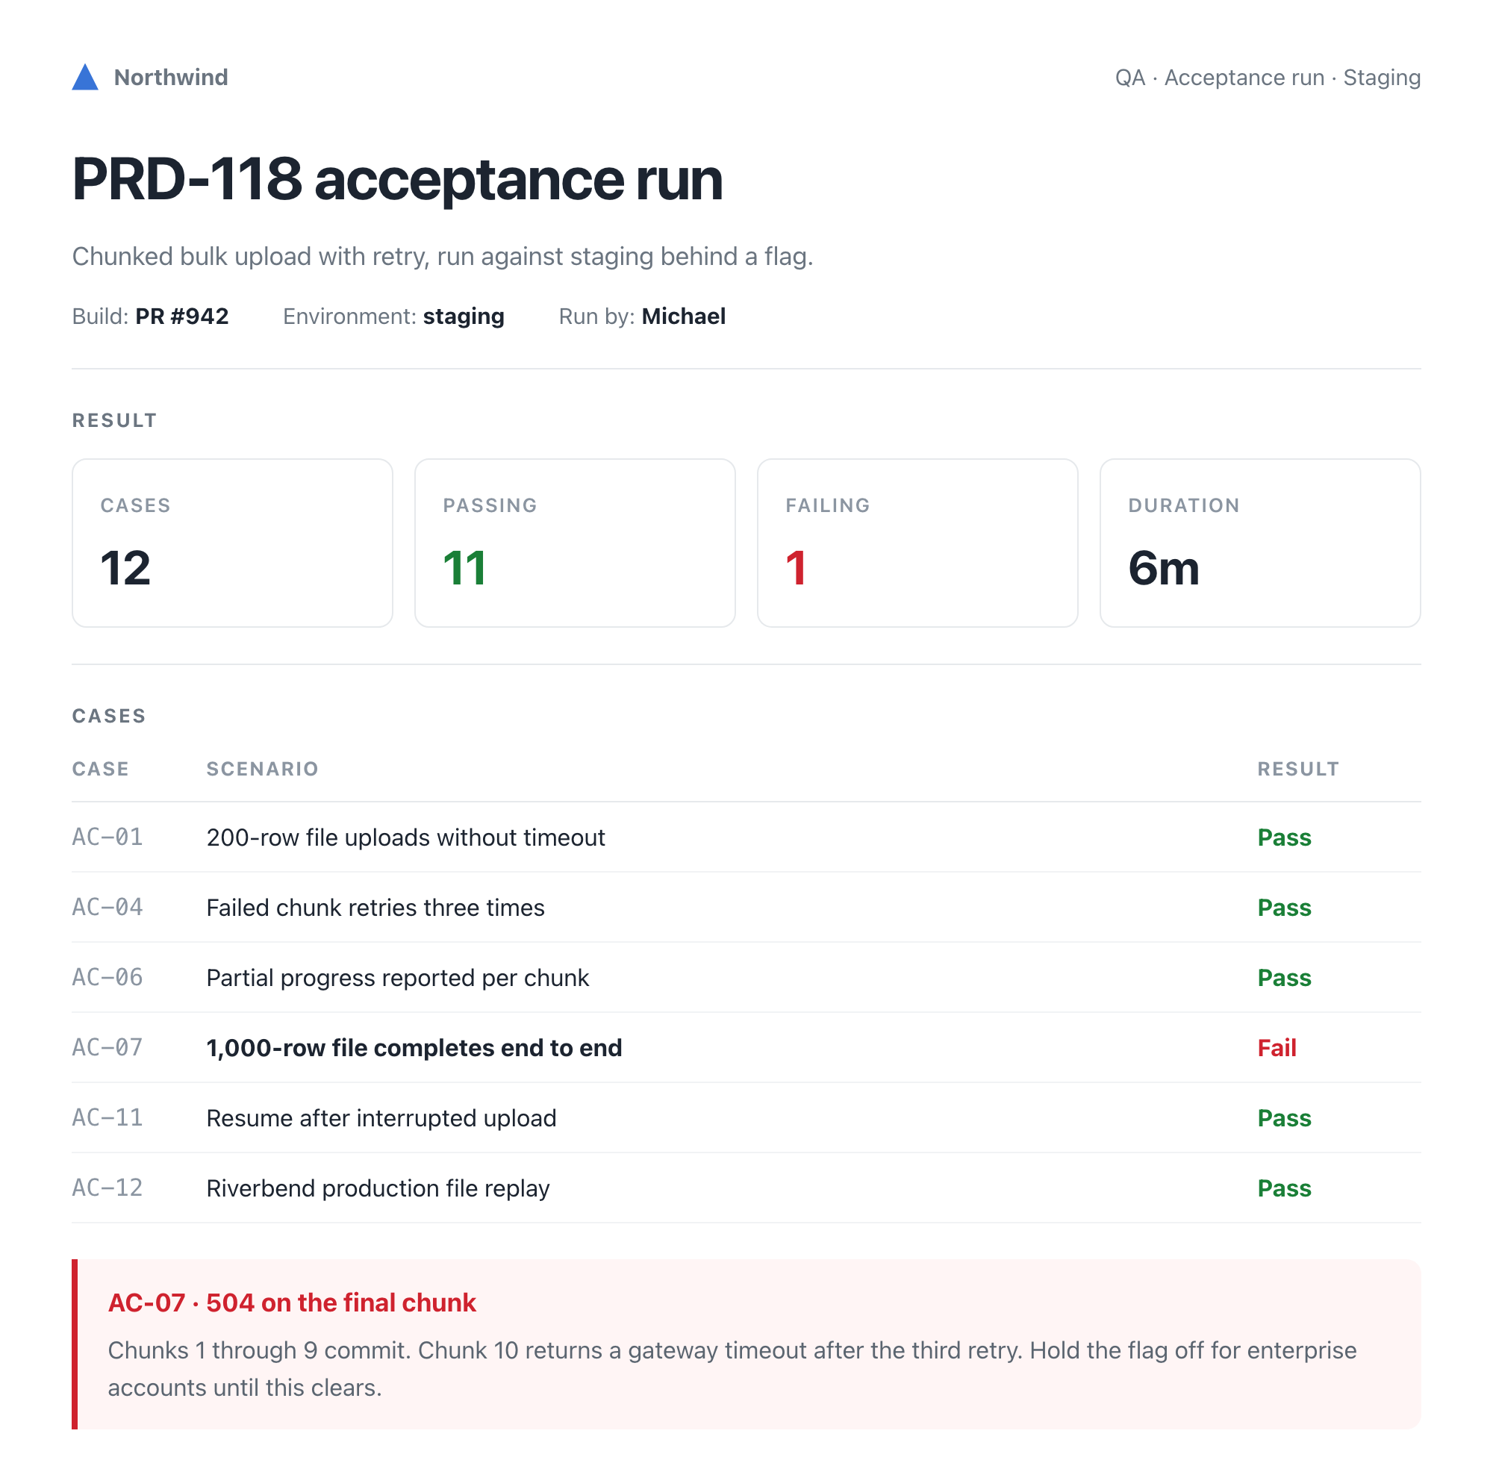Click the Northwind triangle logo
The image size is (1493, 1463).
pyautogui.click(x=84, y=77)
